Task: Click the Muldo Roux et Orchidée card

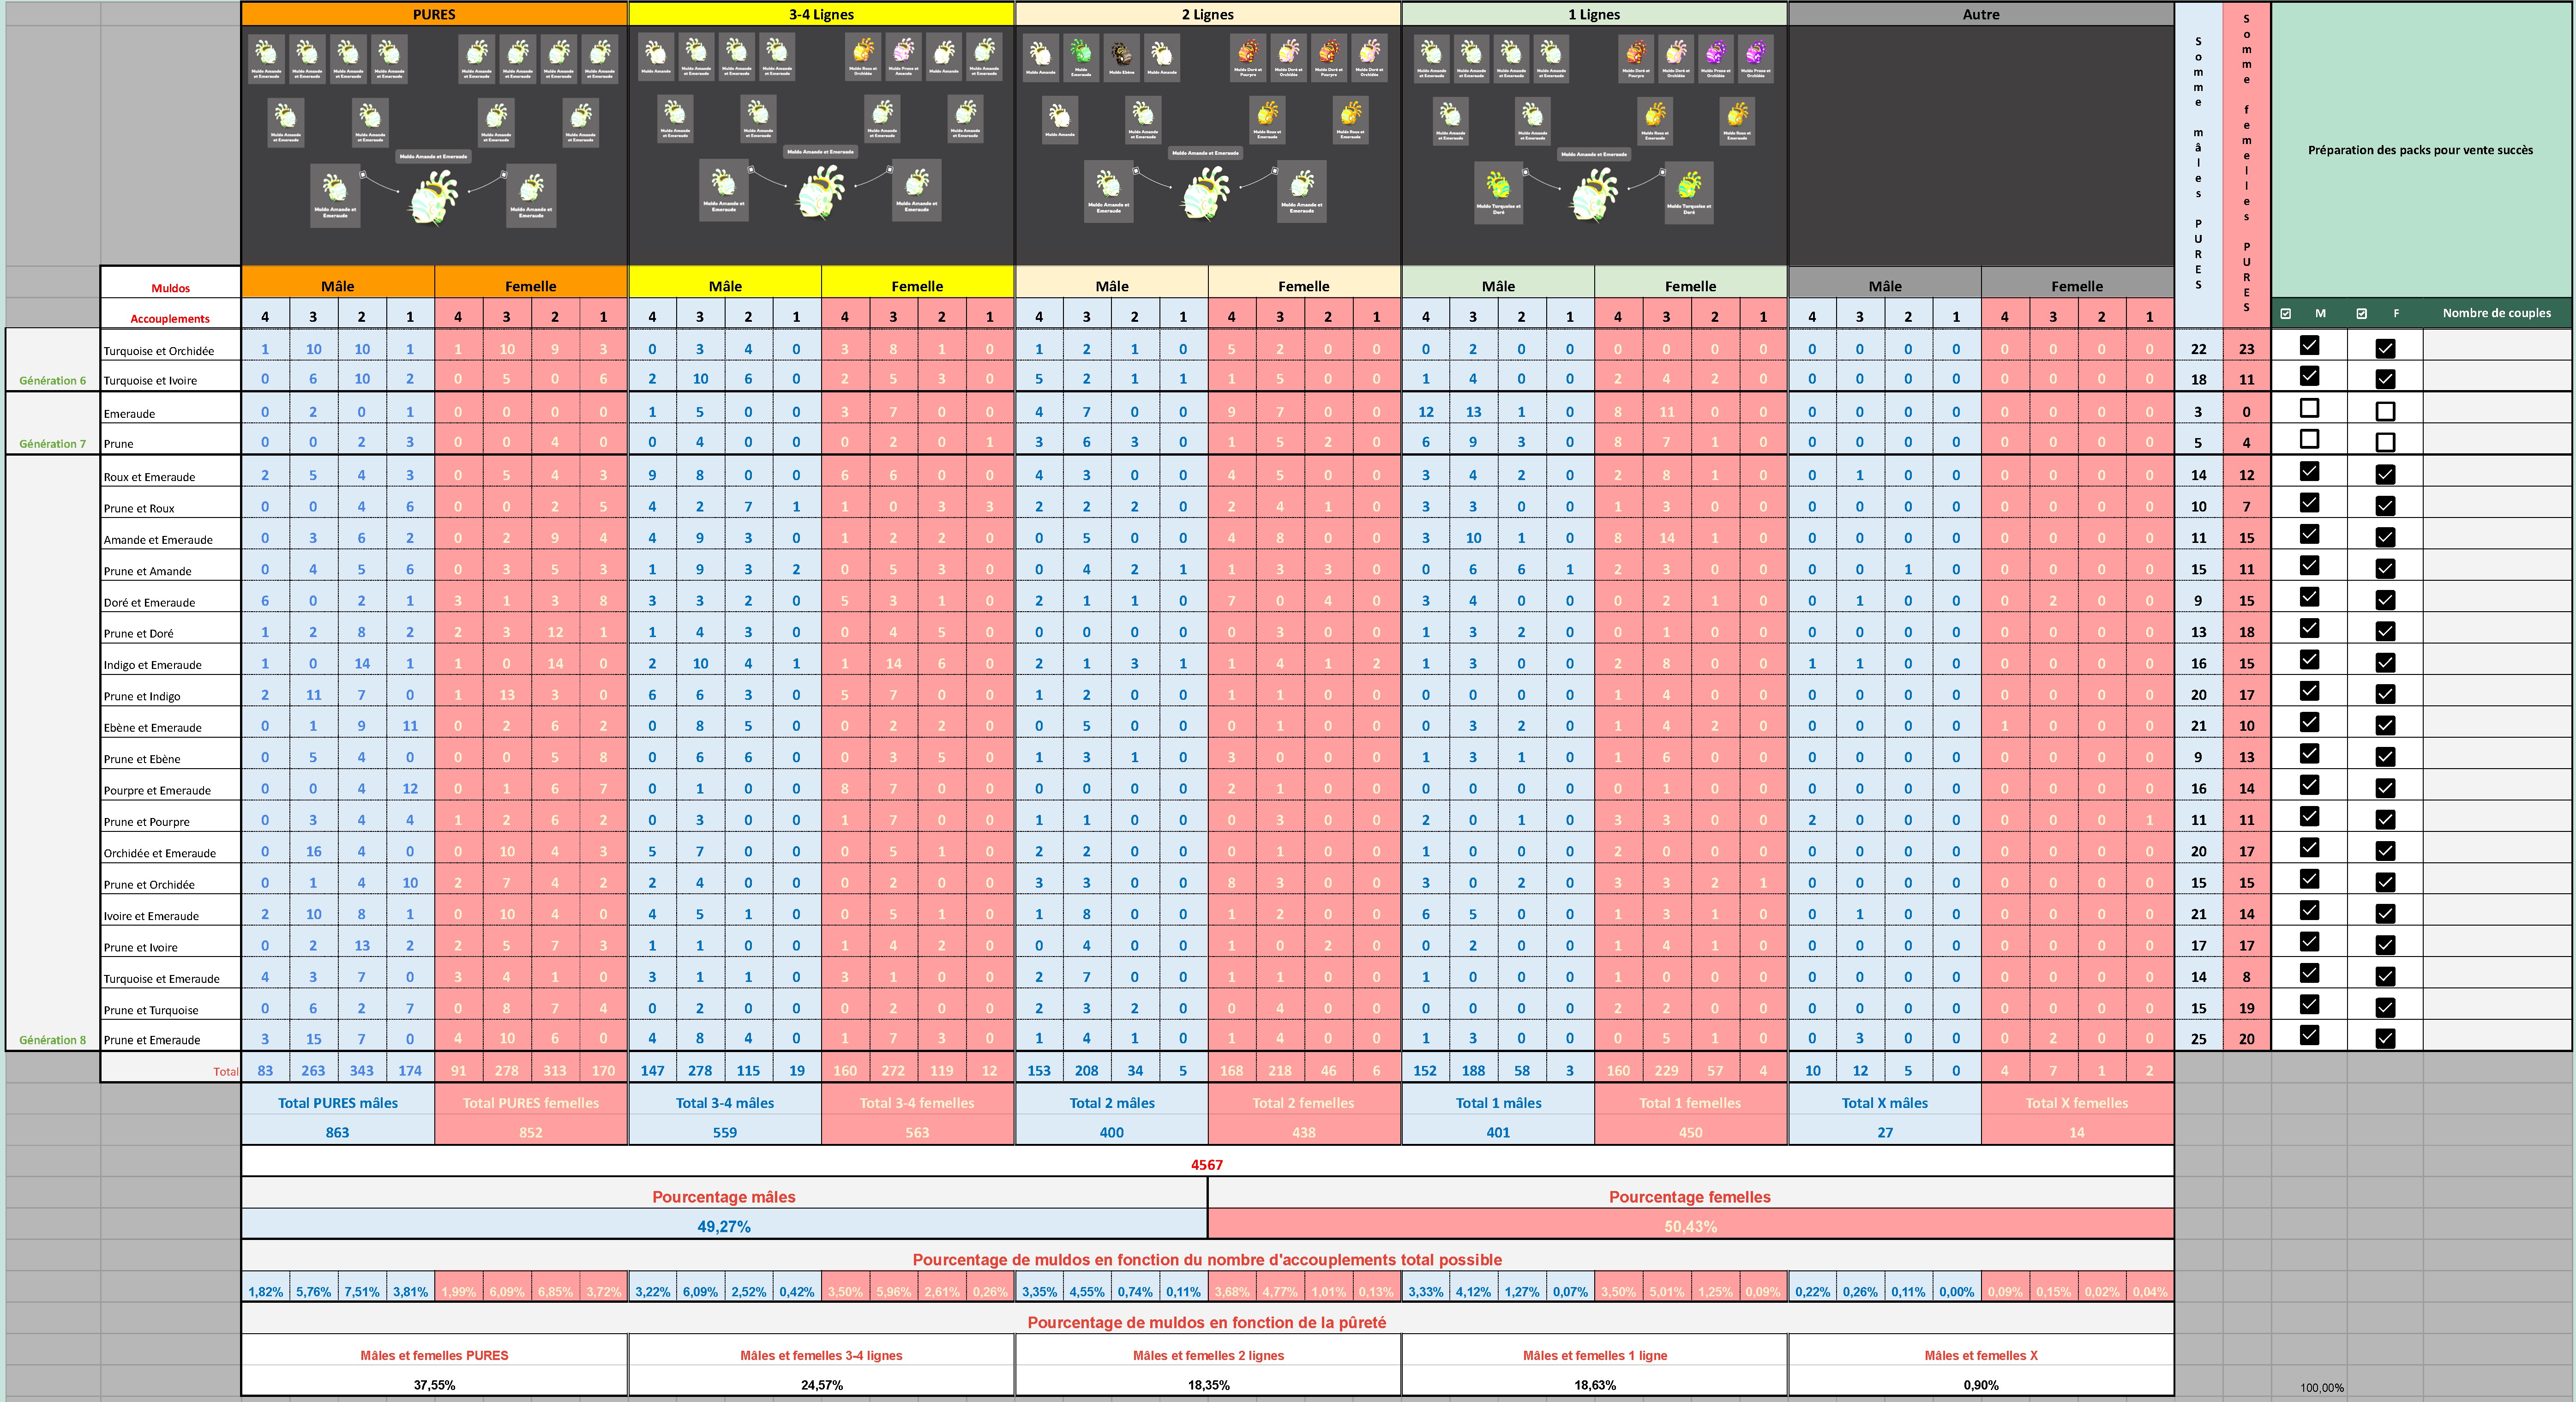Action: 863,57
